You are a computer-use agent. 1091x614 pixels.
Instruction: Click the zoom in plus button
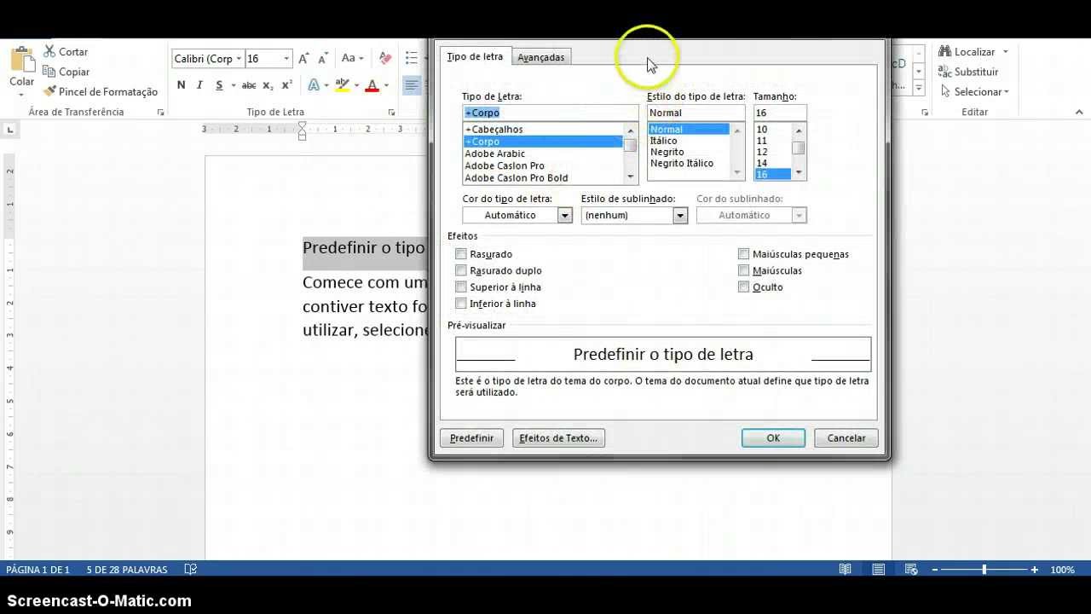1034,570
